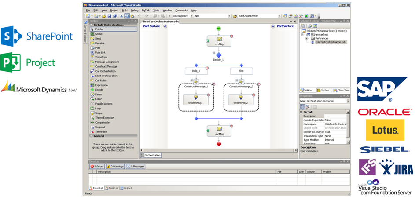Open the File menu
Image resolution: width=415 pixels, height=200 pixels.
[x=88, y=10]
